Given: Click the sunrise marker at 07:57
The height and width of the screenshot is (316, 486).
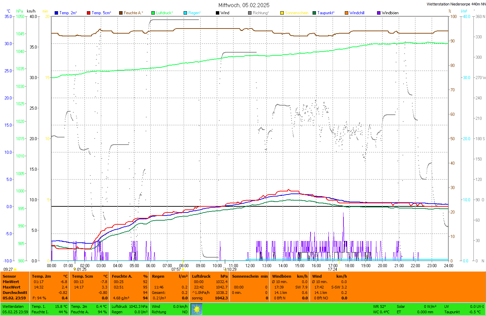Looking at the screenshot, I should coord(183,269).
